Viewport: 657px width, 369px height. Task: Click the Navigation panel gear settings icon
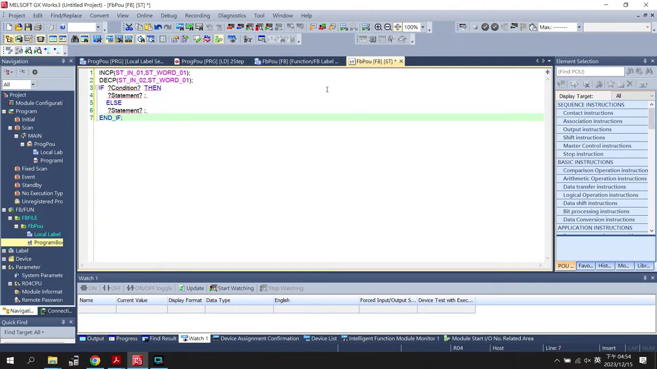point(34,72)
